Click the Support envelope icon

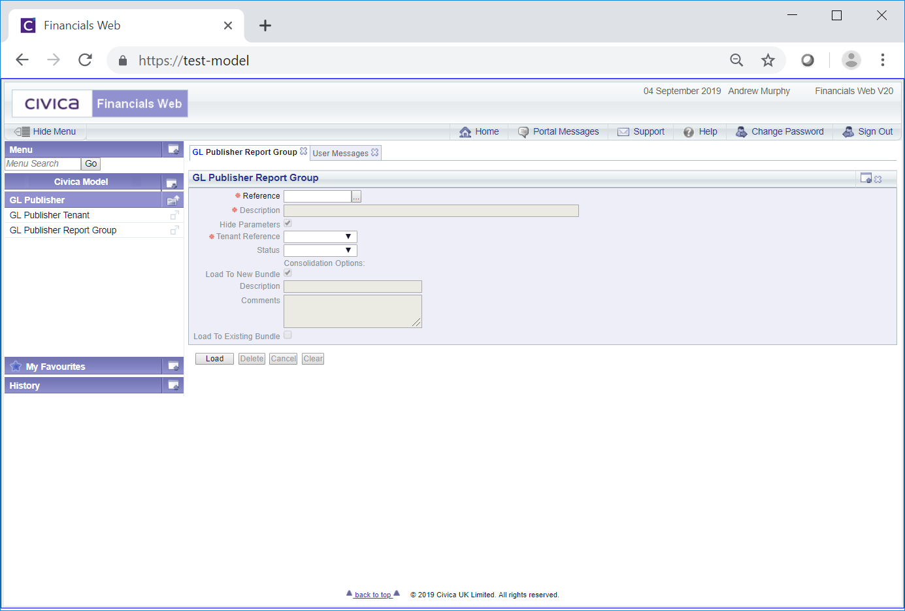point(623,132)
